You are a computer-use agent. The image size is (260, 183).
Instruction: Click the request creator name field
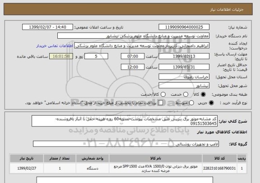point(142,46)
